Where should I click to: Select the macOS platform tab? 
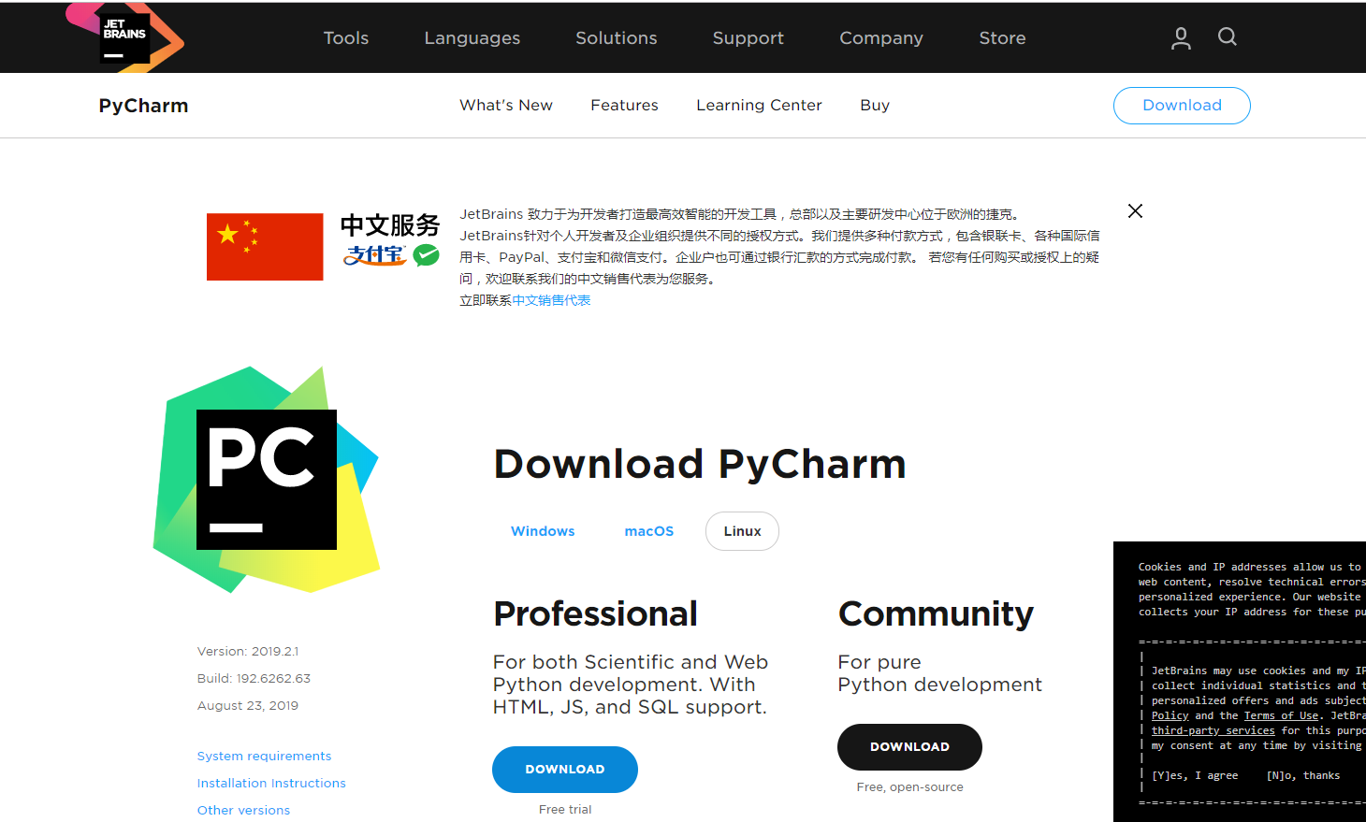[x=649, y=531]
